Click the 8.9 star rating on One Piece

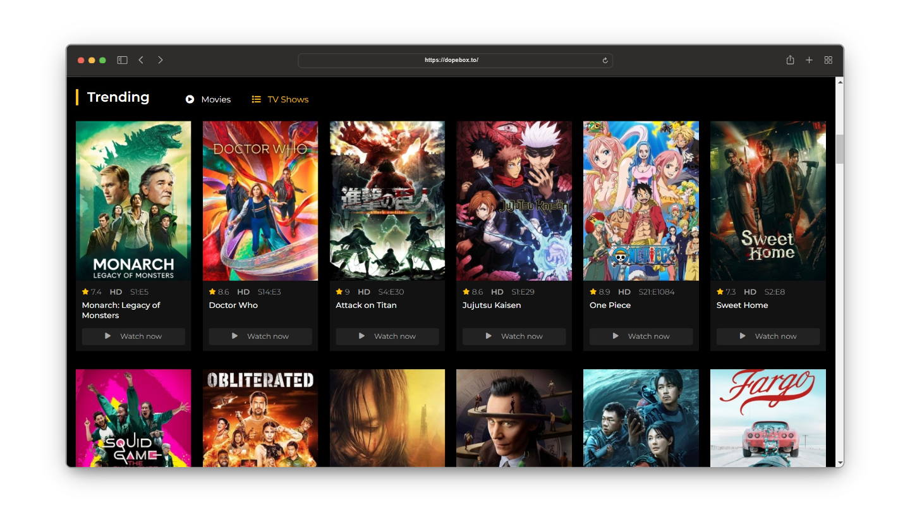point(600,292)
